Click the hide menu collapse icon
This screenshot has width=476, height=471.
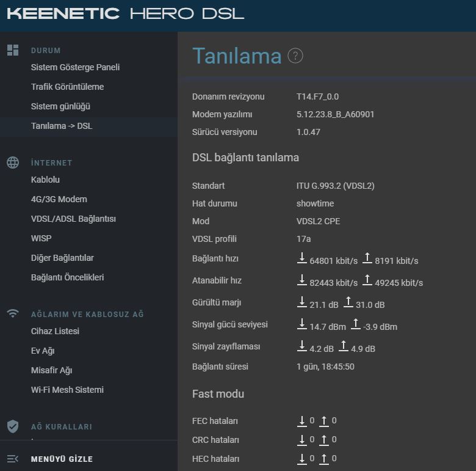tap(13, 459)
